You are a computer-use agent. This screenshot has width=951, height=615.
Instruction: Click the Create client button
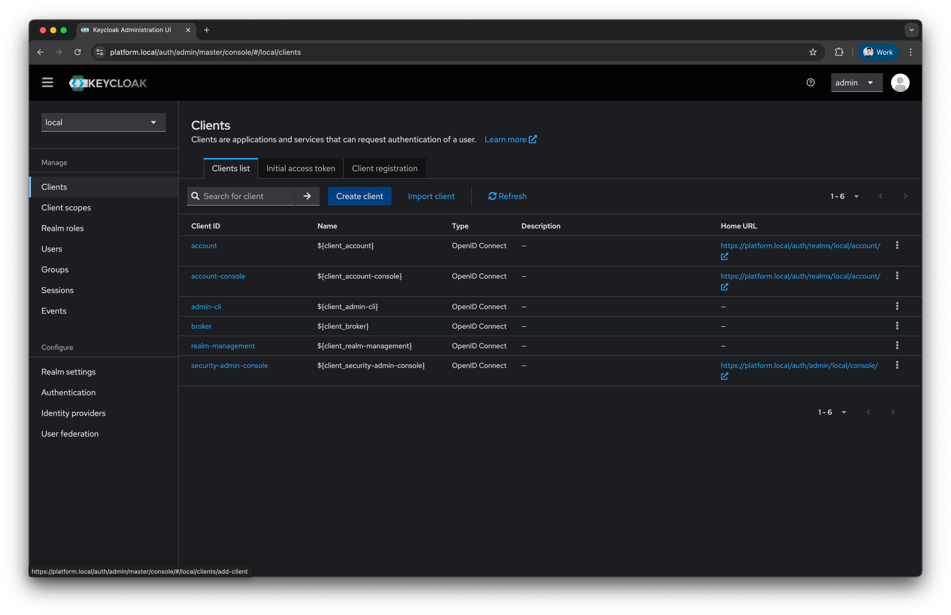(x=359, y=196)
